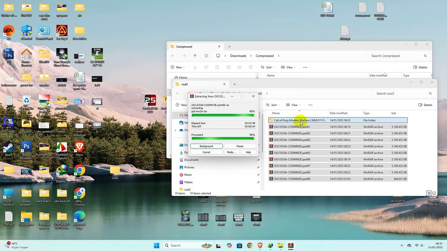Expand the chevron after cod2 in address bar
Image resolution: width=447 pixels, height=251 pixels.
point(267,93)
